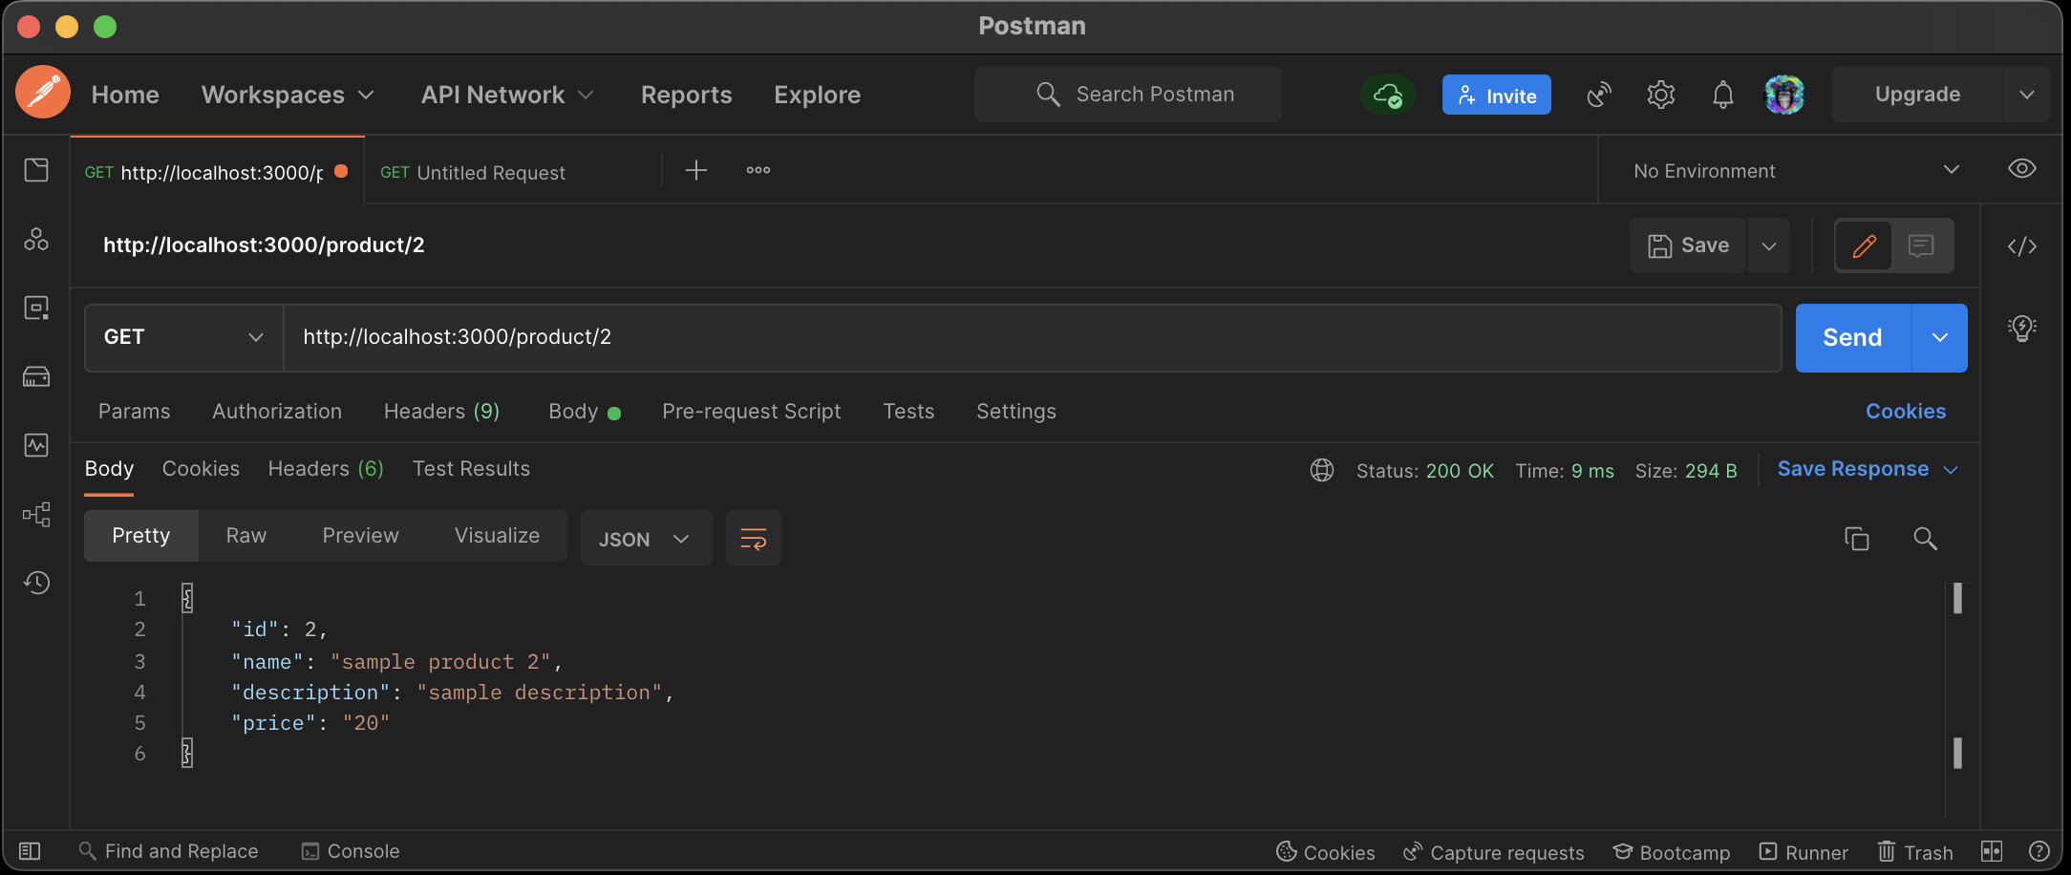Open search within the response body
Screen dimensions: 2071x875
(x=1925, y=538)
